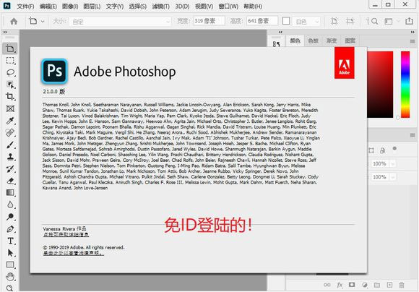Select the Rectangle shape tool

coord(10,265)
